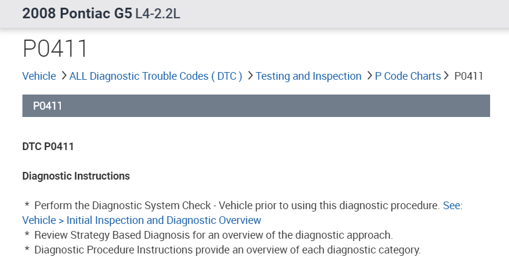Screen dimensions: 509x270
Task: Select the gray P0411 section header bar
Action: (256, 106)
